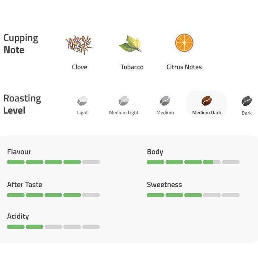Click the Medium Dark roast label
258x258 pixels.
click(207, 113)
